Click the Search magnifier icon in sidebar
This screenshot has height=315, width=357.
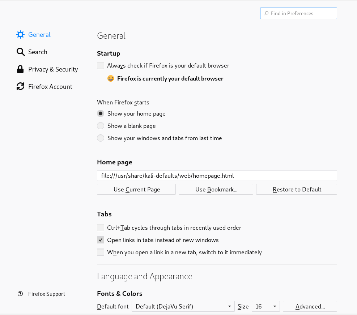[x=21, y=52]
